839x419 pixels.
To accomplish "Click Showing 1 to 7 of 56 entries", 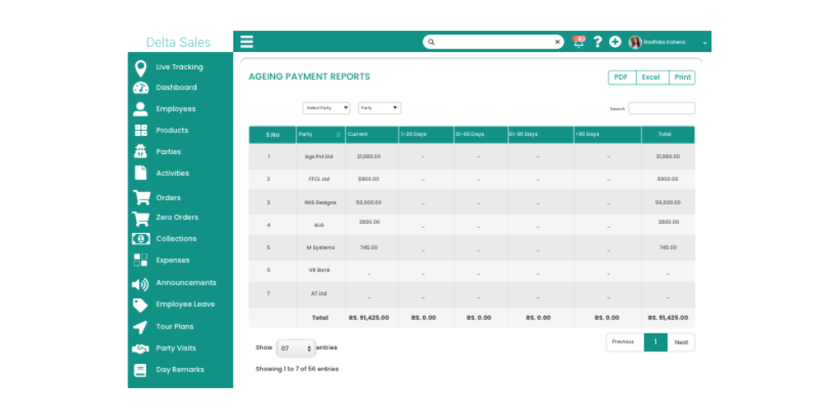I will click(x=297, y=369).
